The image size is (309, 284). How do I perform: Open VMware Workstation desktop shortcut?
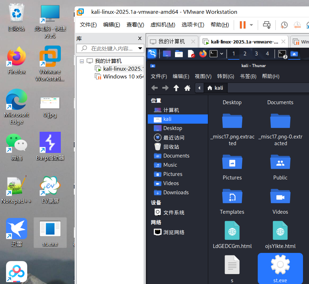50,64
